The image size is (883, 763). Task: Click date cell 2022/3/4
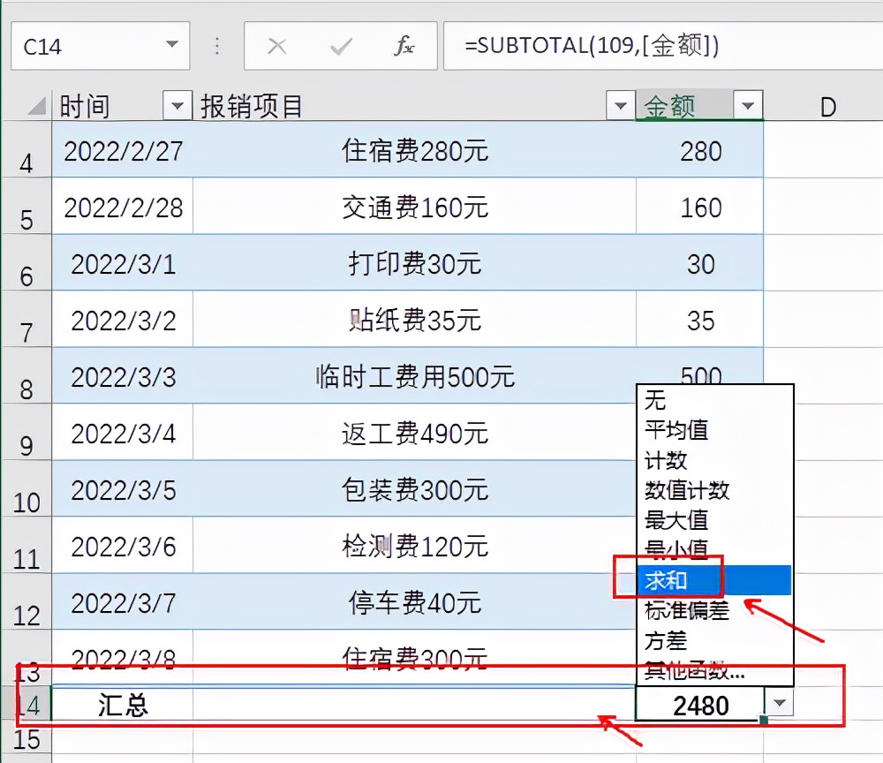pos(123,434)
